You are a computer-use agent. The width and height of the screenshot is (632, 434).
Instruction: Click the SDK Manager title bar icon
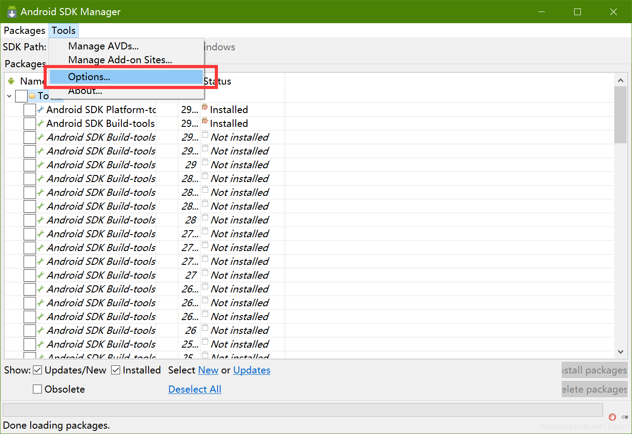[x=12, y=12]
